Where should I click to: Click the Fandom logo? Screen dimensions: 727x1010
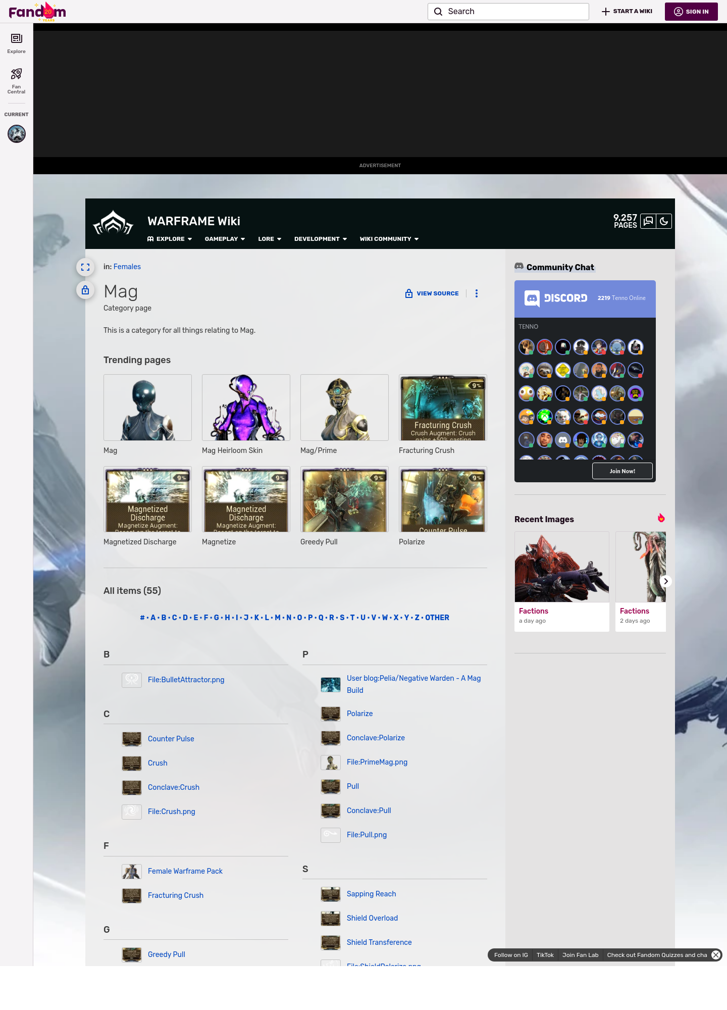(37, 12)
